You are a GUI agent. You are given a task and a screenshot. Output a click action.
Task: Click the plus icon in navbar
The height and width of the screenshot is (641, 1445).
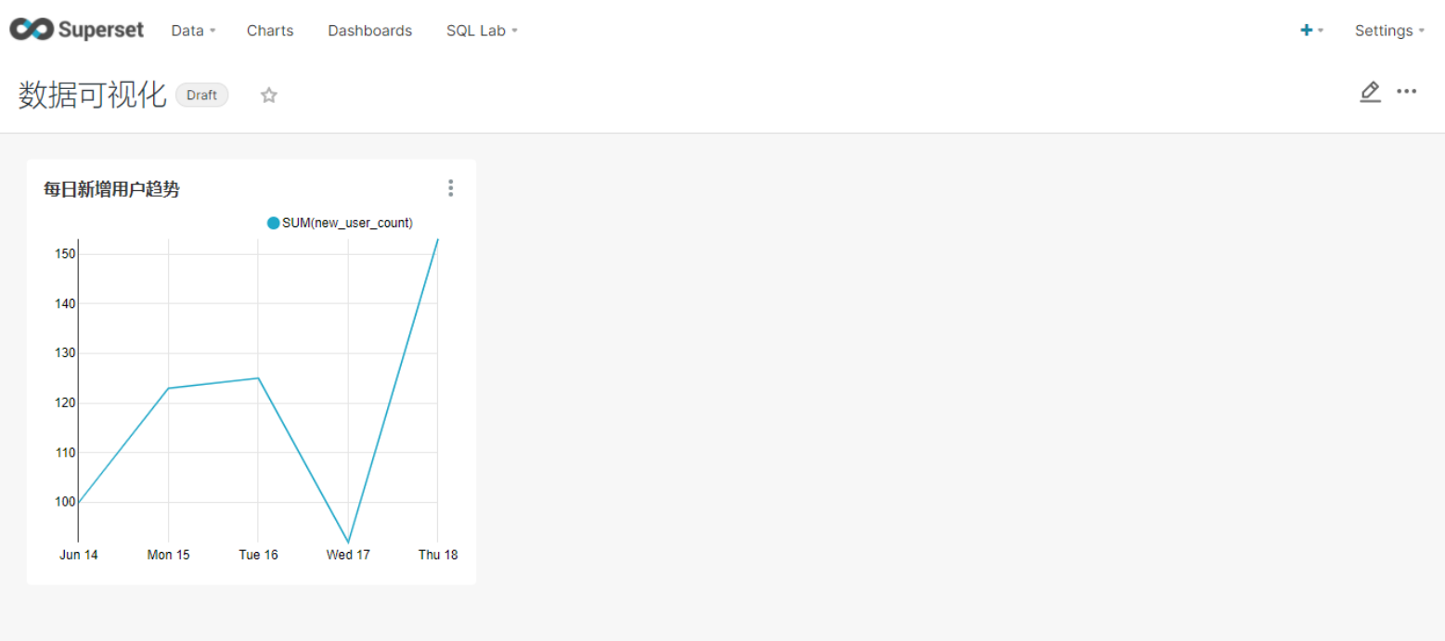pyautogui.click(x=1307, y=31)
